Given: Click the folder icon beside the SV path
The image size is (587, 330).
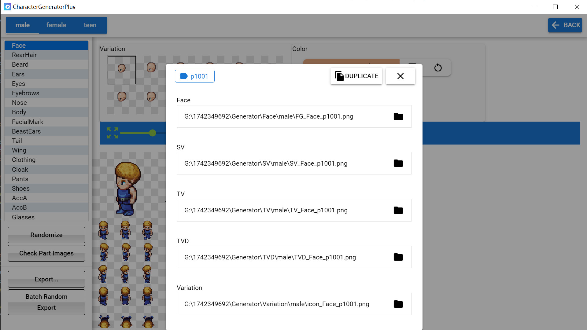Looking at the screenshot, I should point(398,163).
